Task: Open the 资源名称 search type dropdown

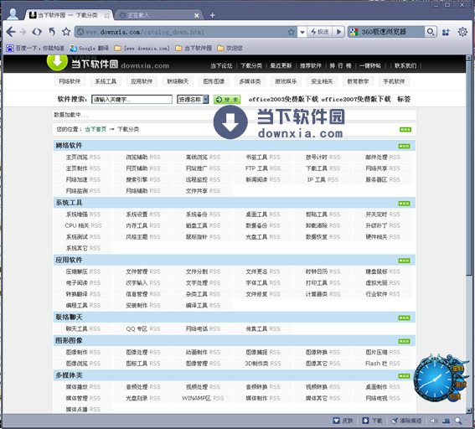Action: 193,100
